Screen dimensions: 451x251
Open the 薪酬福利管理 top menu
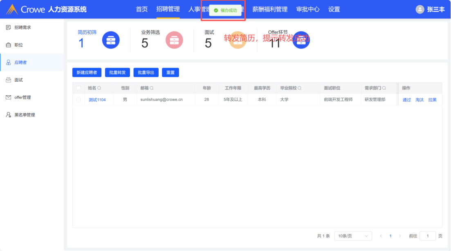[x=270, y=9]
